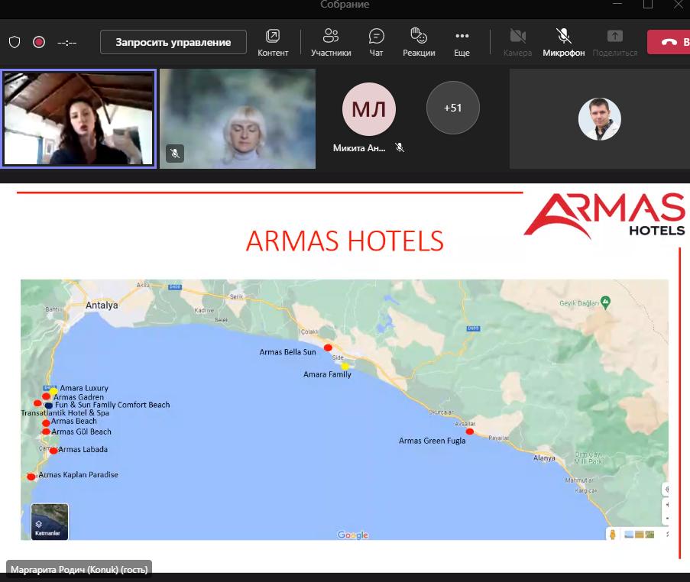Click the yellow Amara Family map marker
This screenshot has width=690, height=582.
pos(345,366)
